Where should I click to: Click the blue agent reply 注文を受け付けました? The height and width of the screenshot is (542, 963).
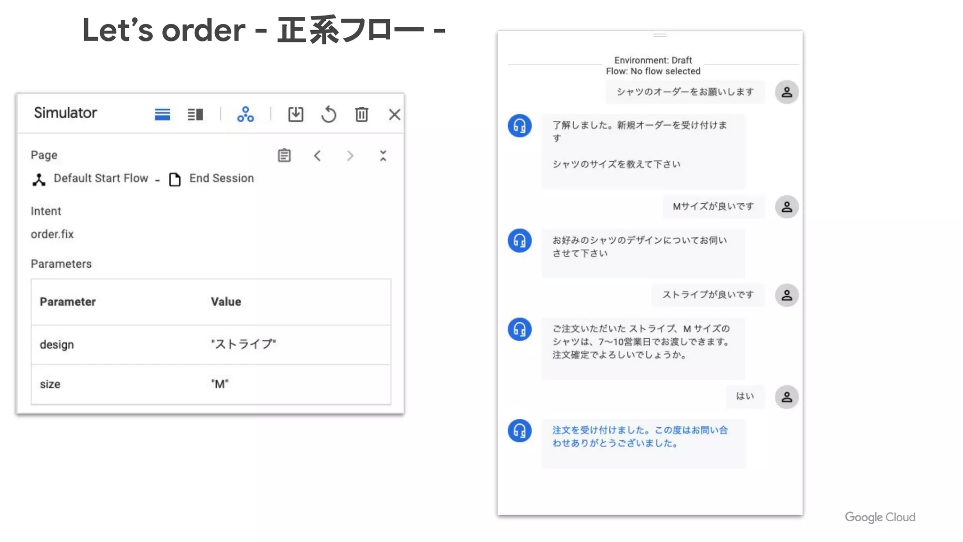point(643,443)
